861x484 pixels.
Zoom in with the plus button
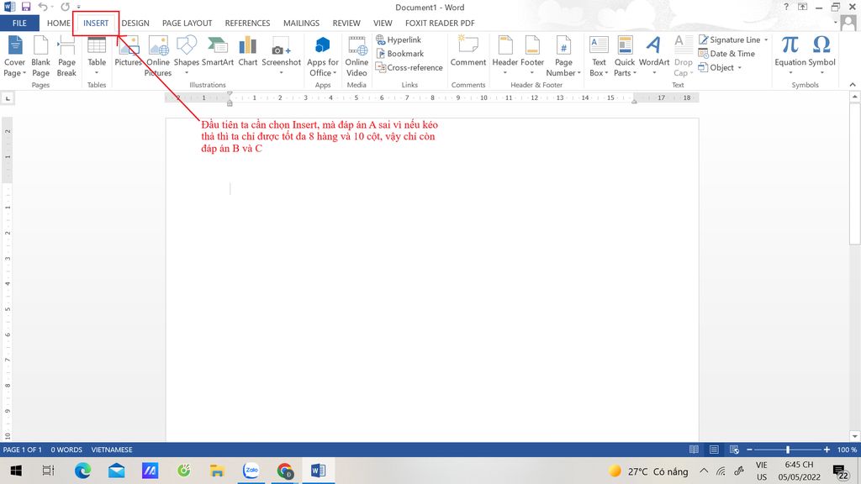[x=827, y=450]
